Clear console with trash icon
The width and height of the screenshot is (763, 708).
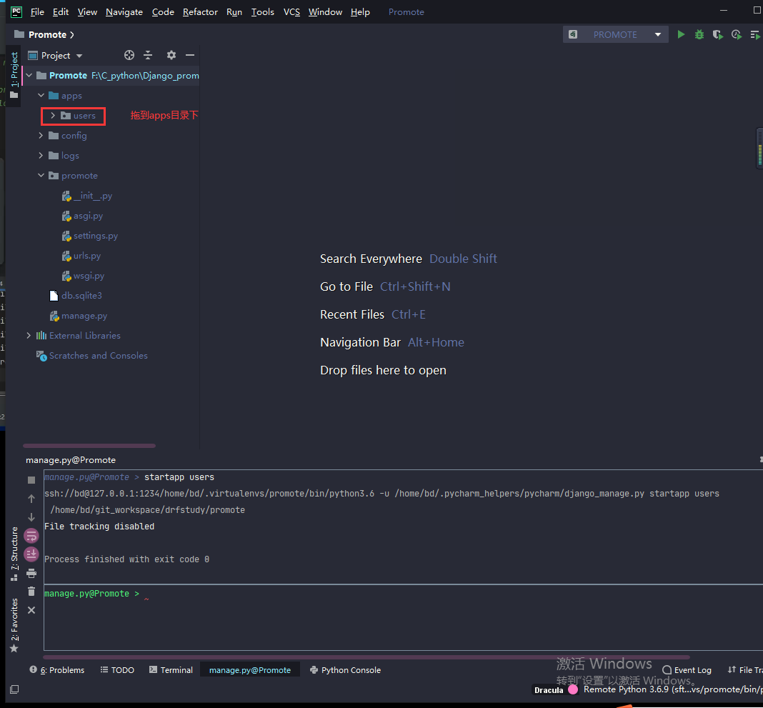click(x=31, y=592)
